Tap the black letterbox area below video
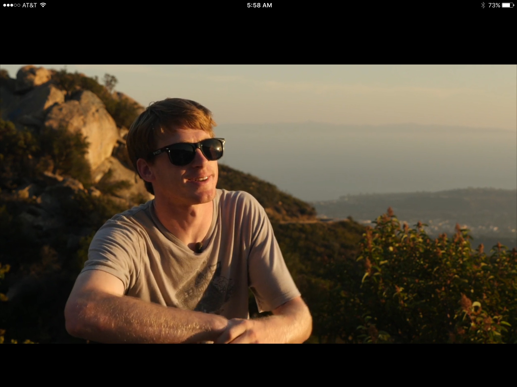 tap(258, 365)
